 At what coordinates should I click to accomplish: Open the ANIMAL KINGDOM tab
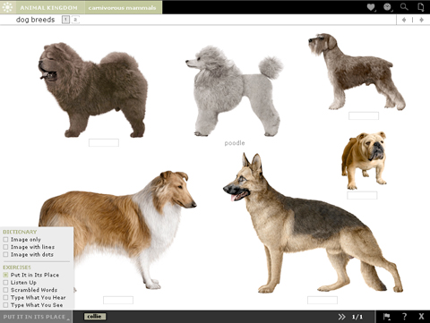click(x=49, y=7)
